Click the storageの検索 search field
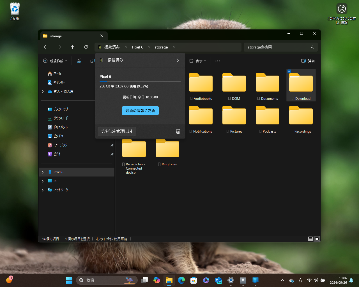This screenshot has width=359, height=287. tap(281, 47)
